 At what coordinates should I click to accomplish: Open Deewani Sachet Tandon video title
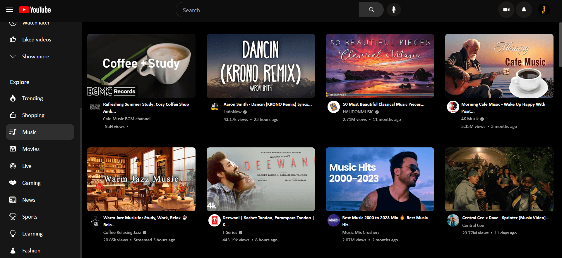click(268, 221)
